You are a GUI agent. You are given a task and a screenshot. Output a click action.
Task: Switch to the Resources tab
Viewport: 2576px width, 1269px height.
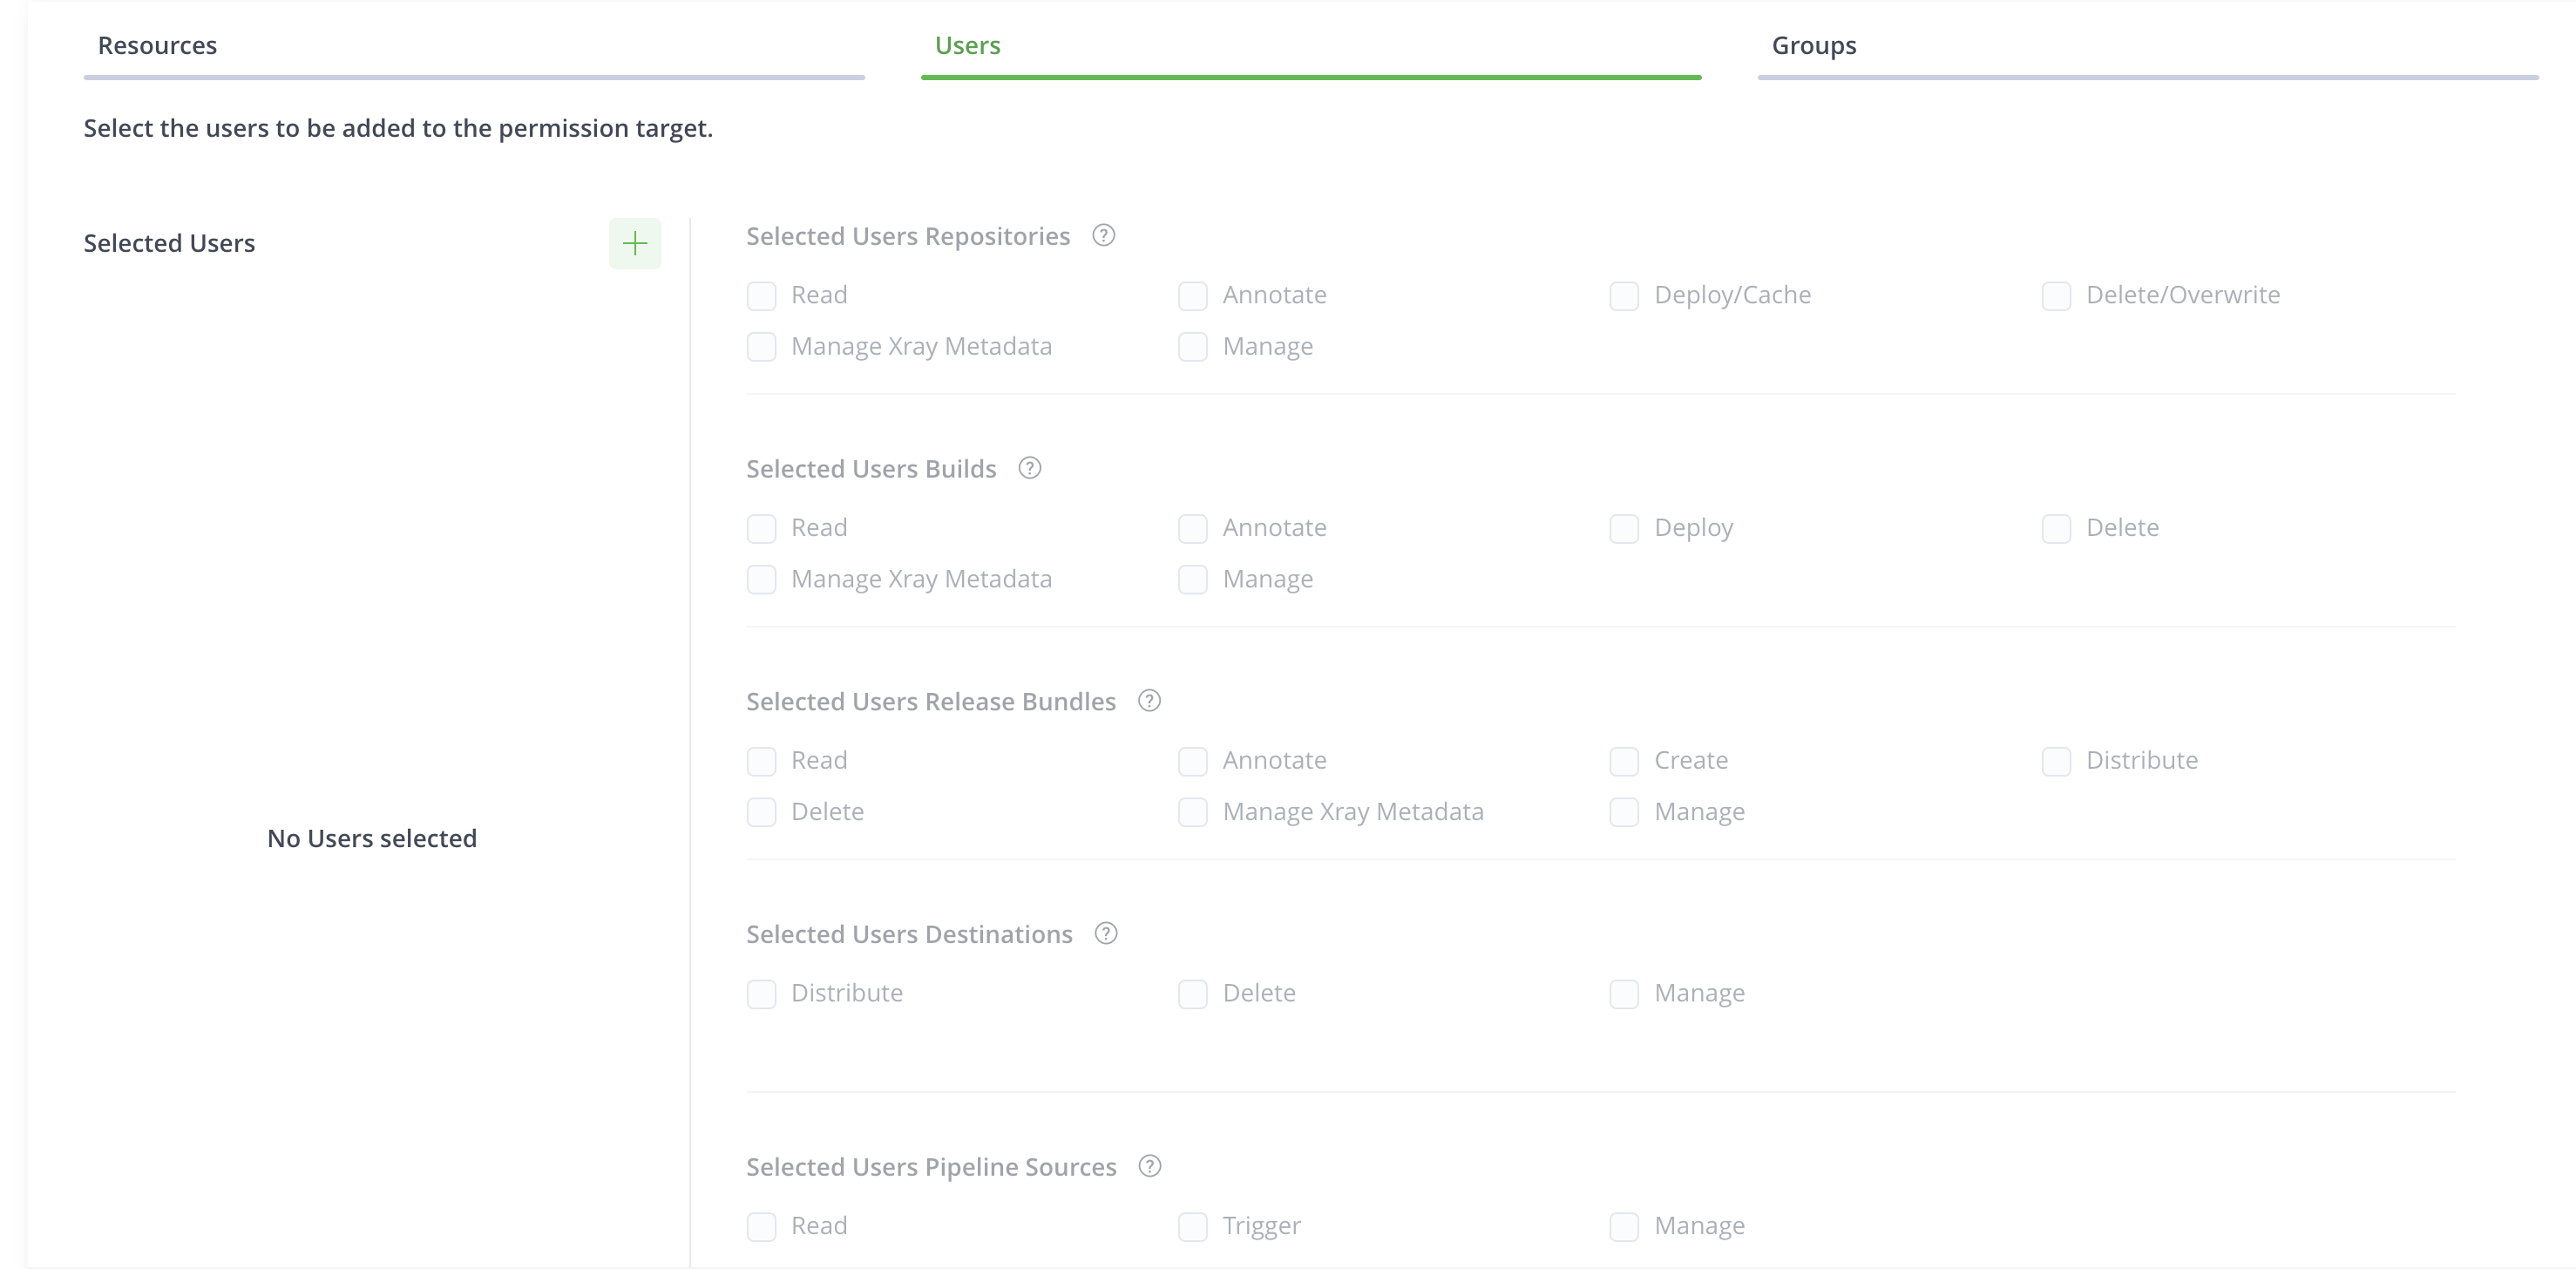click(x=157, y=46)
